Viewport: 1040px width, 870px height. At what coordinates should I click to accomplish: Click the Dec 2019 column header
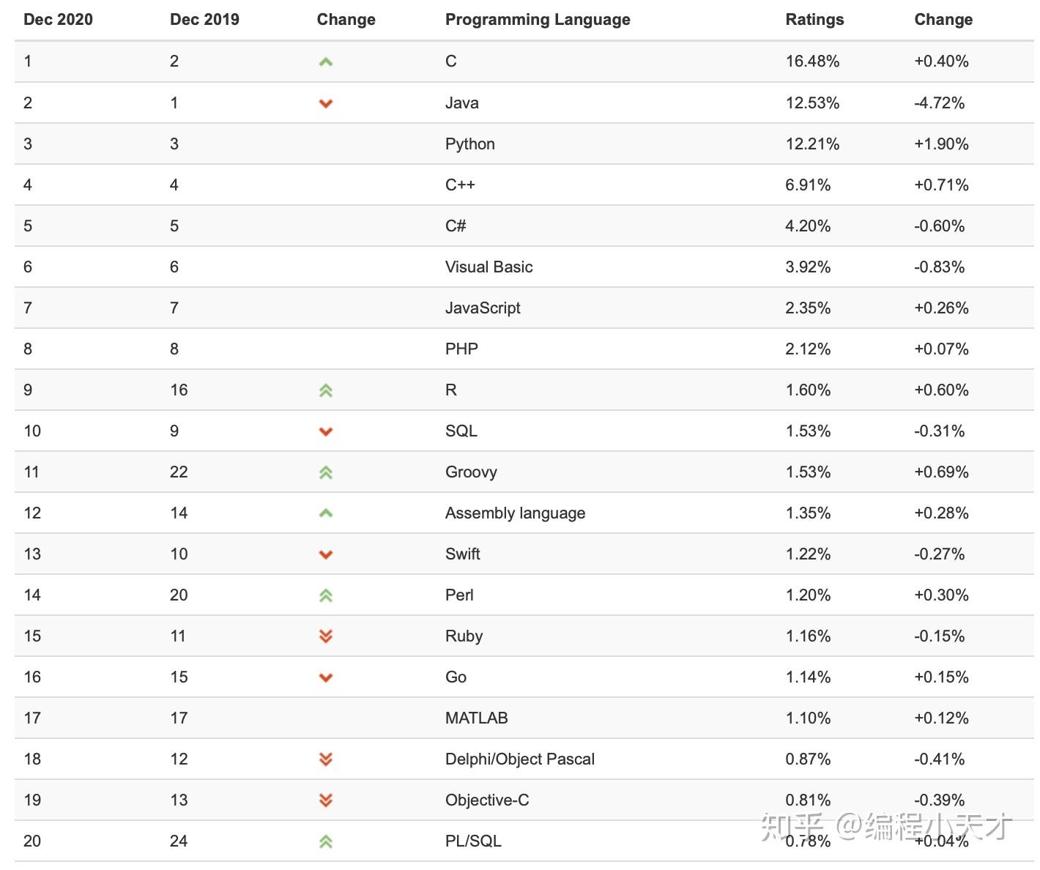tap(204, 20)
